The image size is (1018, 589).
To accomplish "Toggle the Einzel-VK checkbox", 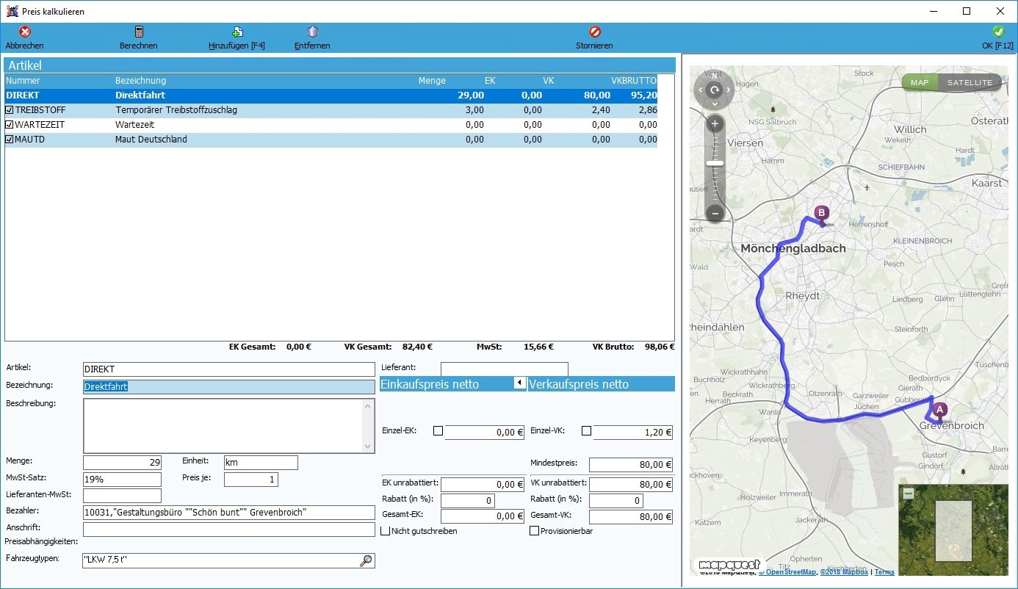I will tap(586, 431).
